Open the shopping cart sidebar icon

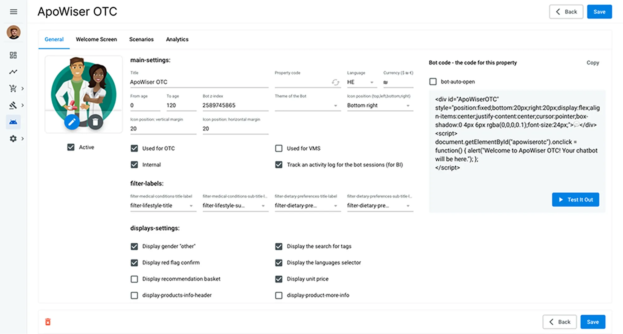point(13,88)
